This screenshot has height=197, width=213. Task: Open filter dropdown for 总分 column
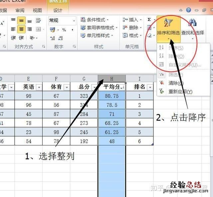94,88
